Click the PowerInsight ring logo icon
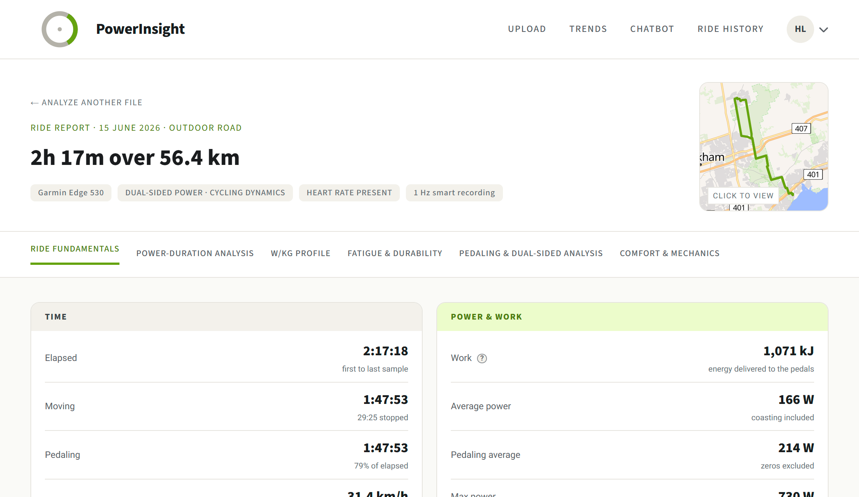The image size is (859, 497). [60, 29]
